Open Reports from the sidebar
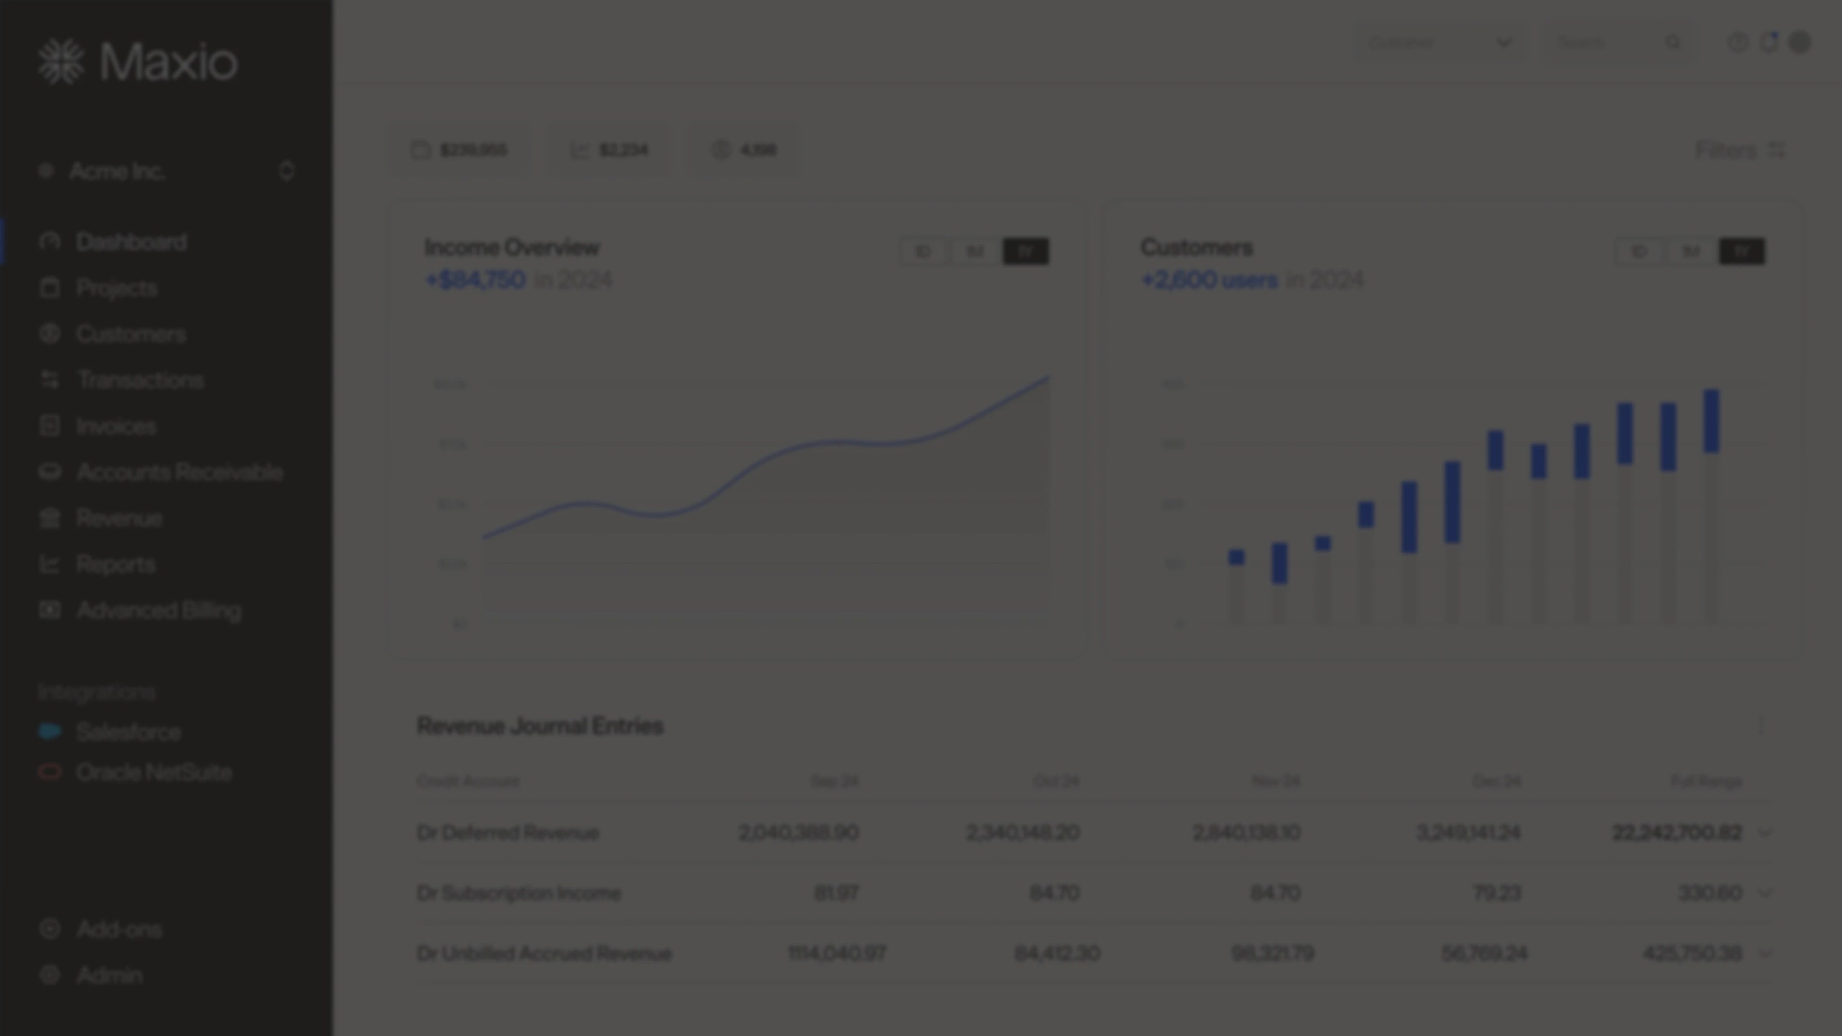 pyautogui.click(x=115, y=565)
